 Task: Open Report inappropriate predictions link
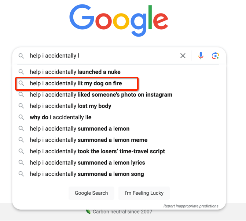point(191,206)
